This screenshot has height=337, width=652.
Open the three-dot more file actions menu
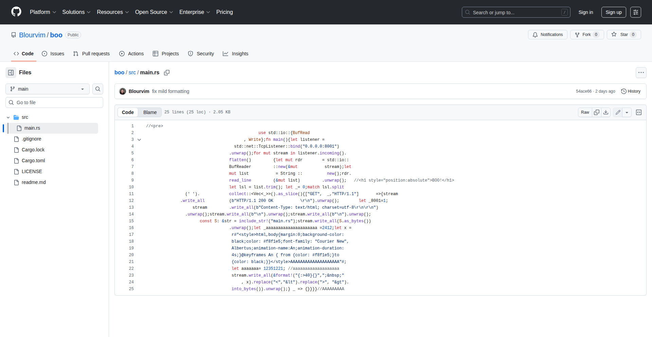pos(641,73)
